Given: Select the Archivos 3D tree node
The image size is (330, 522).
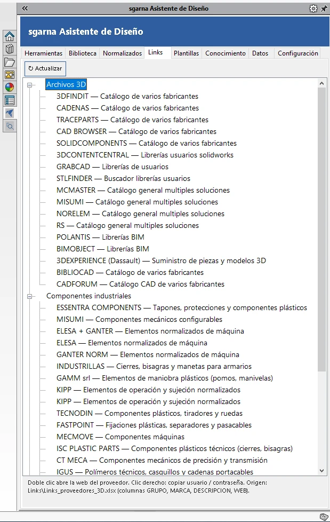Looking at the screenshot, I should (x=66, y=84).
